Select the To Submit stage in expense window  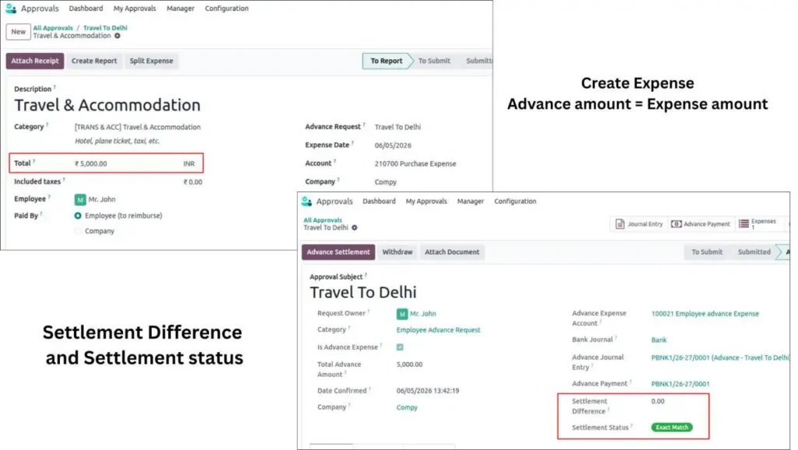(x=434, y=61)
